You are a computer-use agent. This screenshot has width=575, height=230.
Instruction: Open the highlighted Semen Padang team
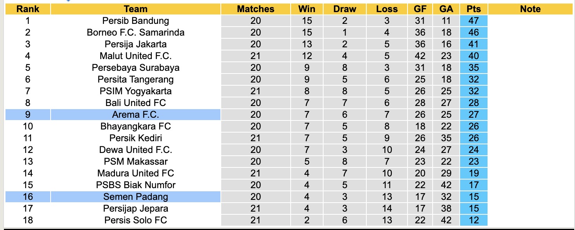(135, 197)
